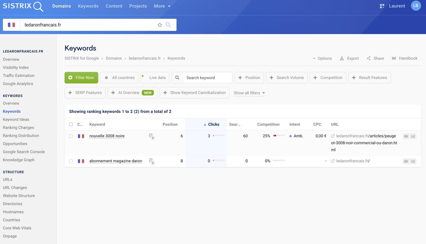
Task: Open the More dropdown in the top navigation
Action: (x=162, y=6)
